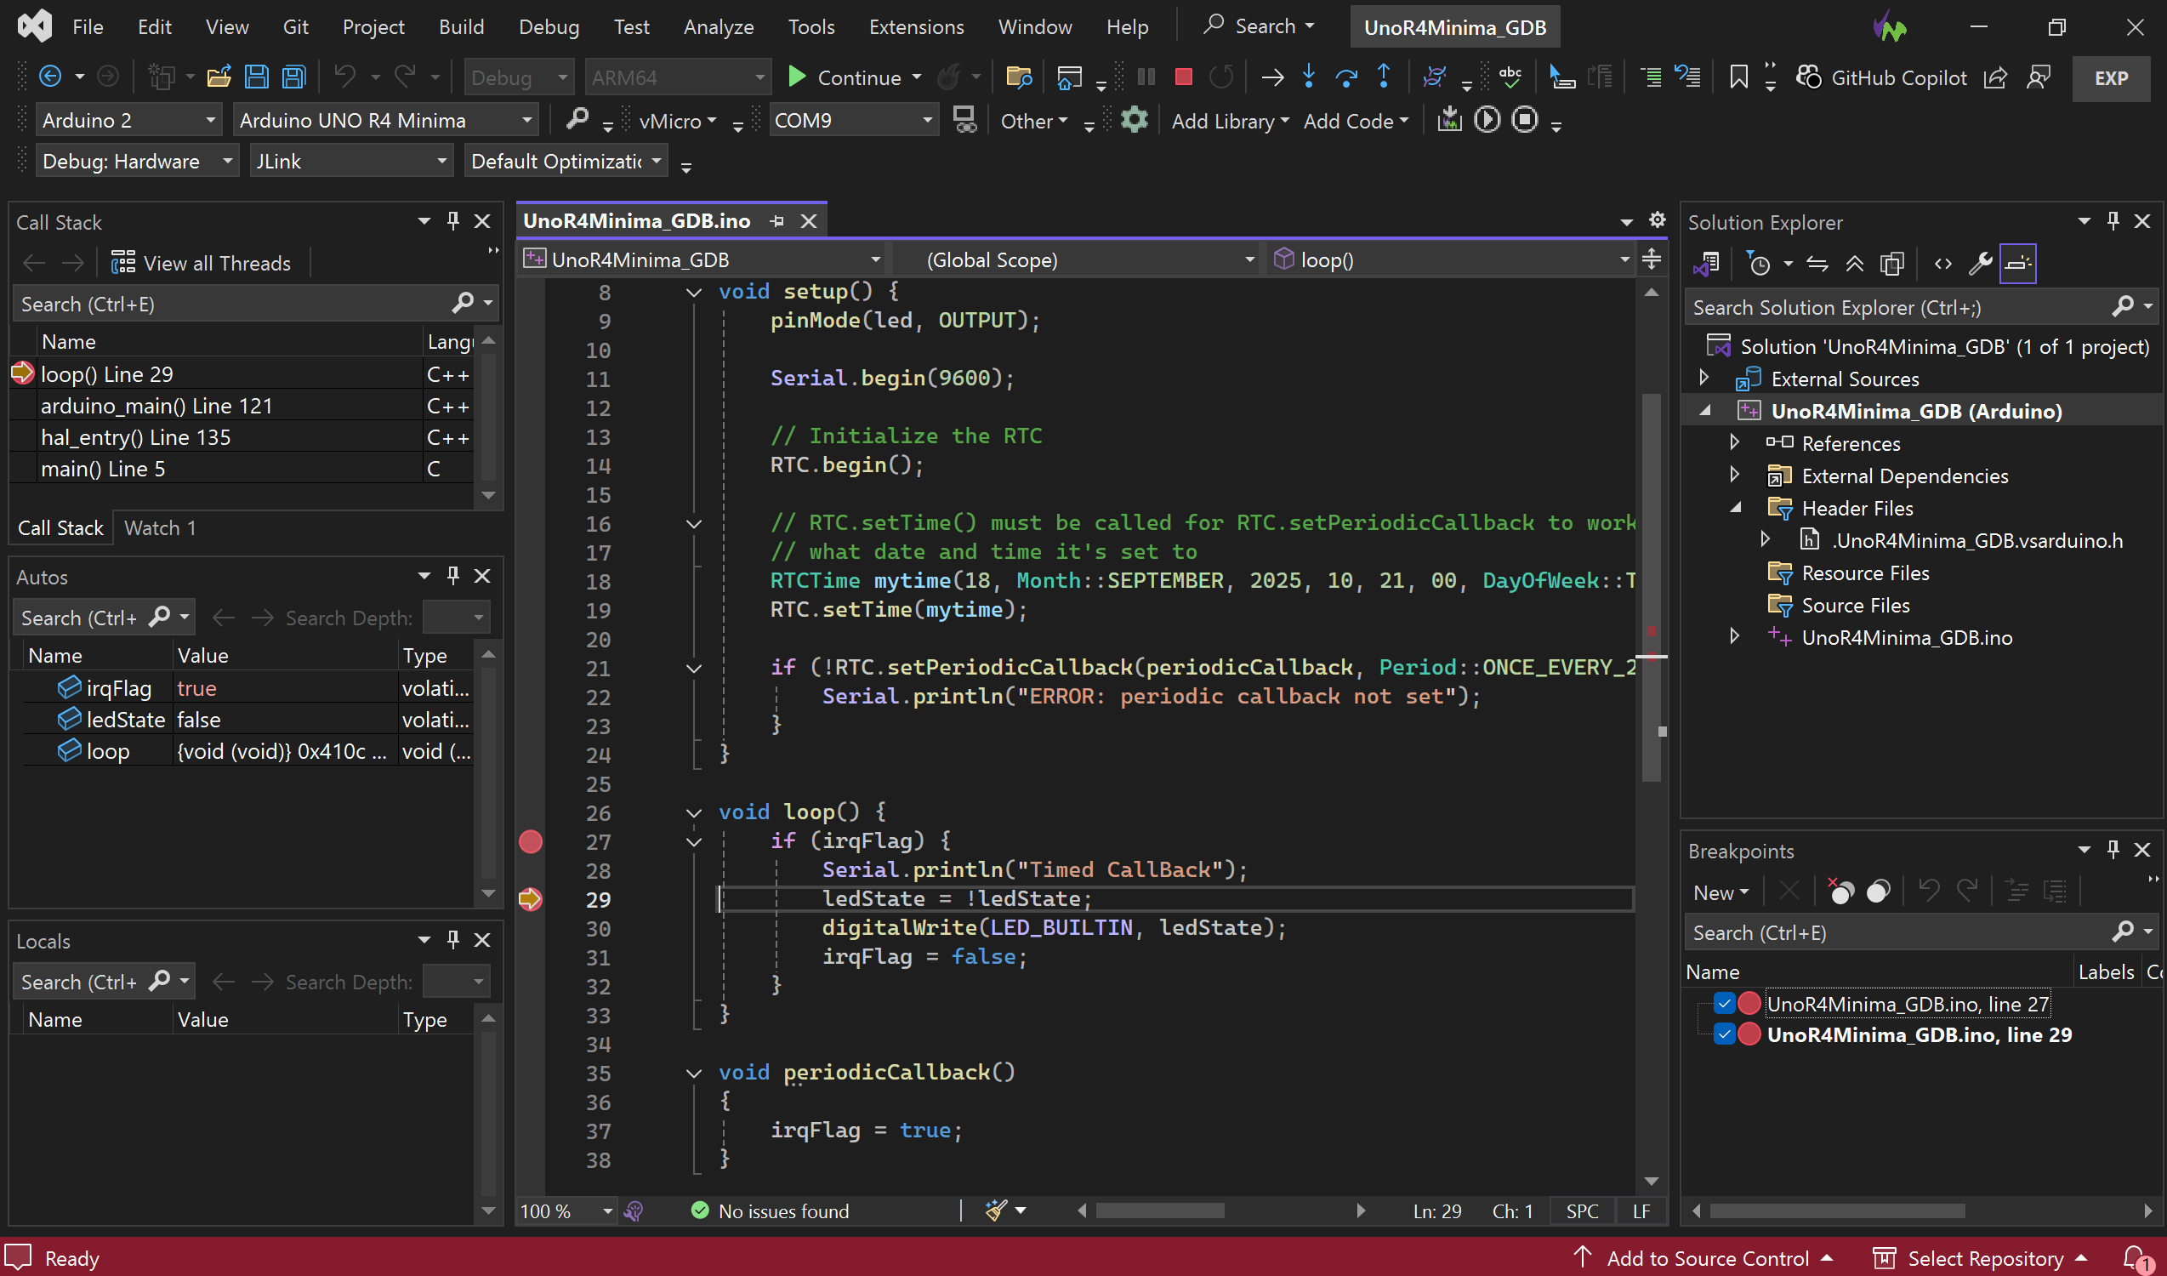Click the Delete All Breakpoints icon
Image resolution: width=2167 pixels, height=1276 pixels.
pos(1840,891)
